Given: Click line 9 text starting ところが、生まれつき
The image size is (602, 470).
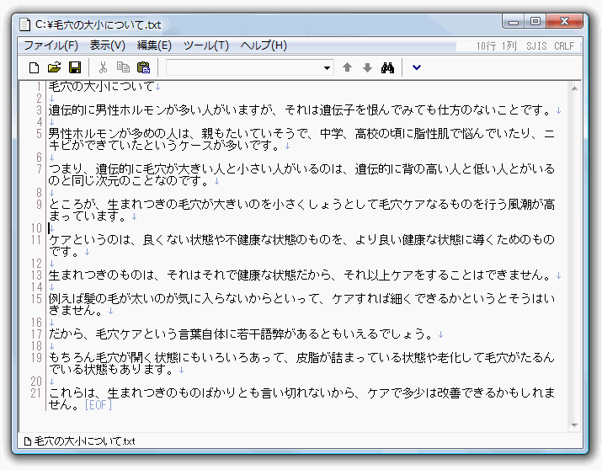Looking at the screenshot, I should (301, 210).
